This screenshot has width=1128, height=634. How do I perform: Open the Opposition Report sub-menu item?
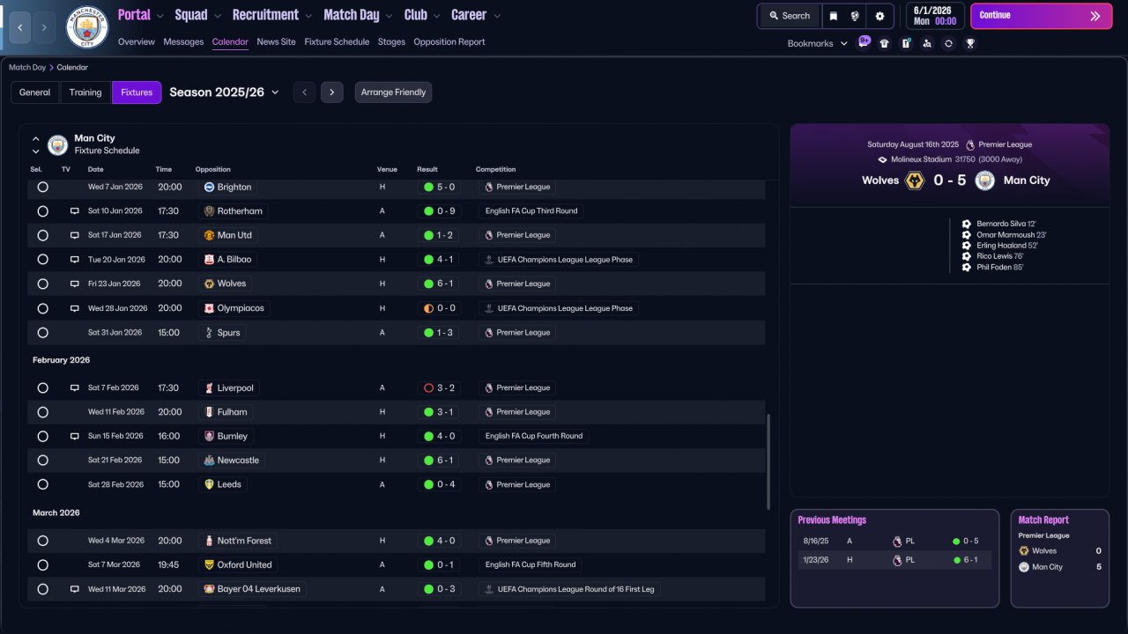[449, 41]
